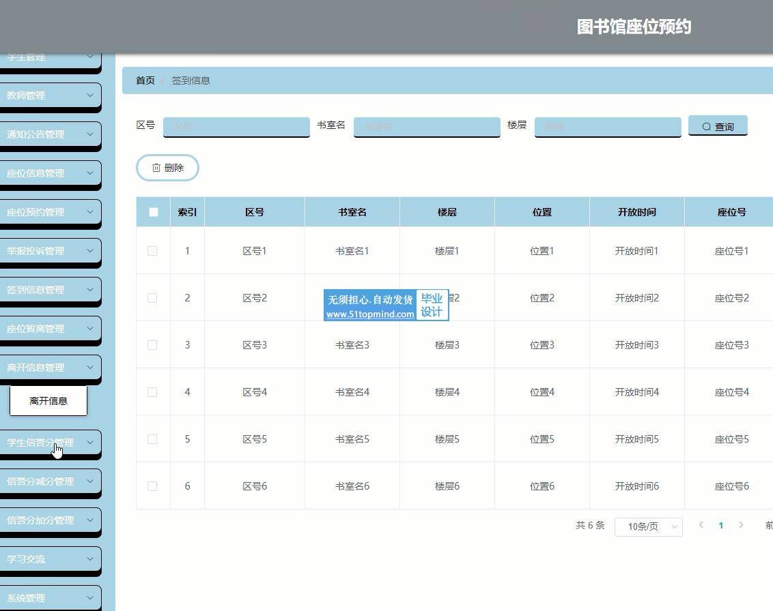Expand the 系统管理 chevron
This screenshot has width=773, height=611.
tap(90, 598)
